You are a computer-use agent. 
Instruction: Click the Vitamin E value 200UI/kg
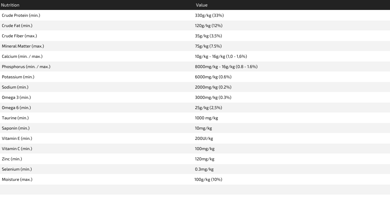pos(204,138)
